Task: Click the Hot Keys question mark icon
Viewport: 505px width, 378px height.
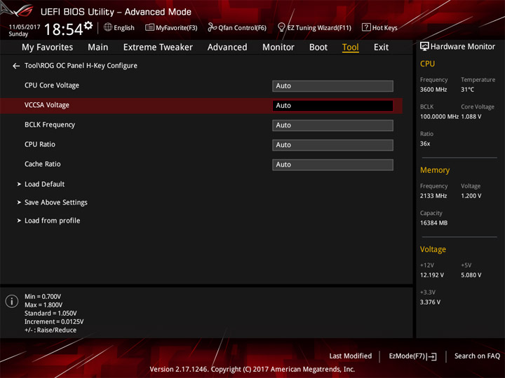Action: [366, 27]
